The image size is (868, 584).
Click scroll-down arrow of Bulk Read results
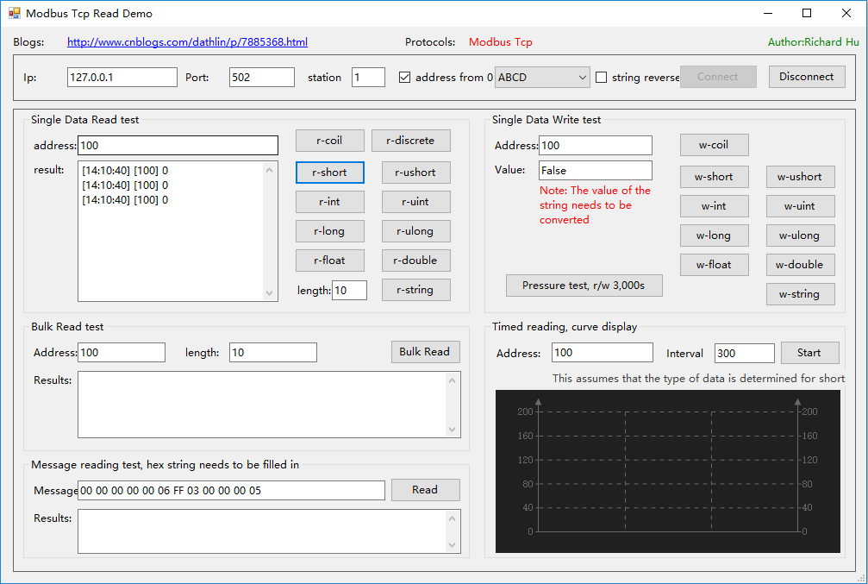tap(453, 430)
